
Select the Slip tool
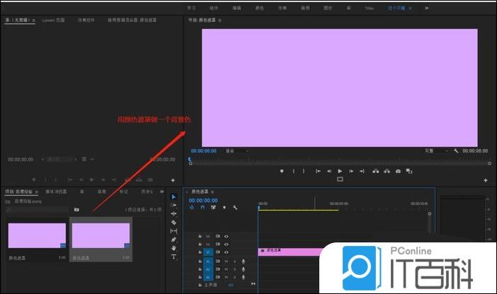tap(173, 231)
